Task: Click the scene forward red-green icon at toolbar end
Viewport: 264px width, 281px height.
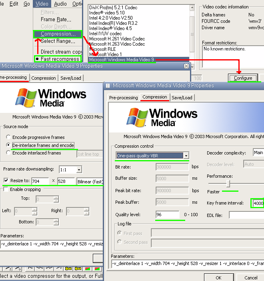Action: [97, 269]
